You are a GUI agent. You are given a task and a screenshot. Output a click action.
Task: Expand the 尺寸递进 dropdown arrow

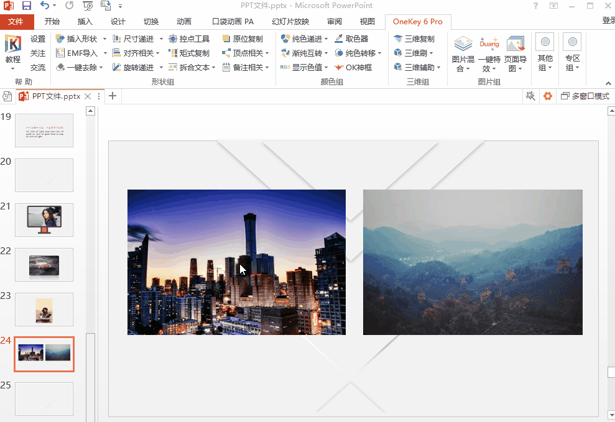point(161,39)
